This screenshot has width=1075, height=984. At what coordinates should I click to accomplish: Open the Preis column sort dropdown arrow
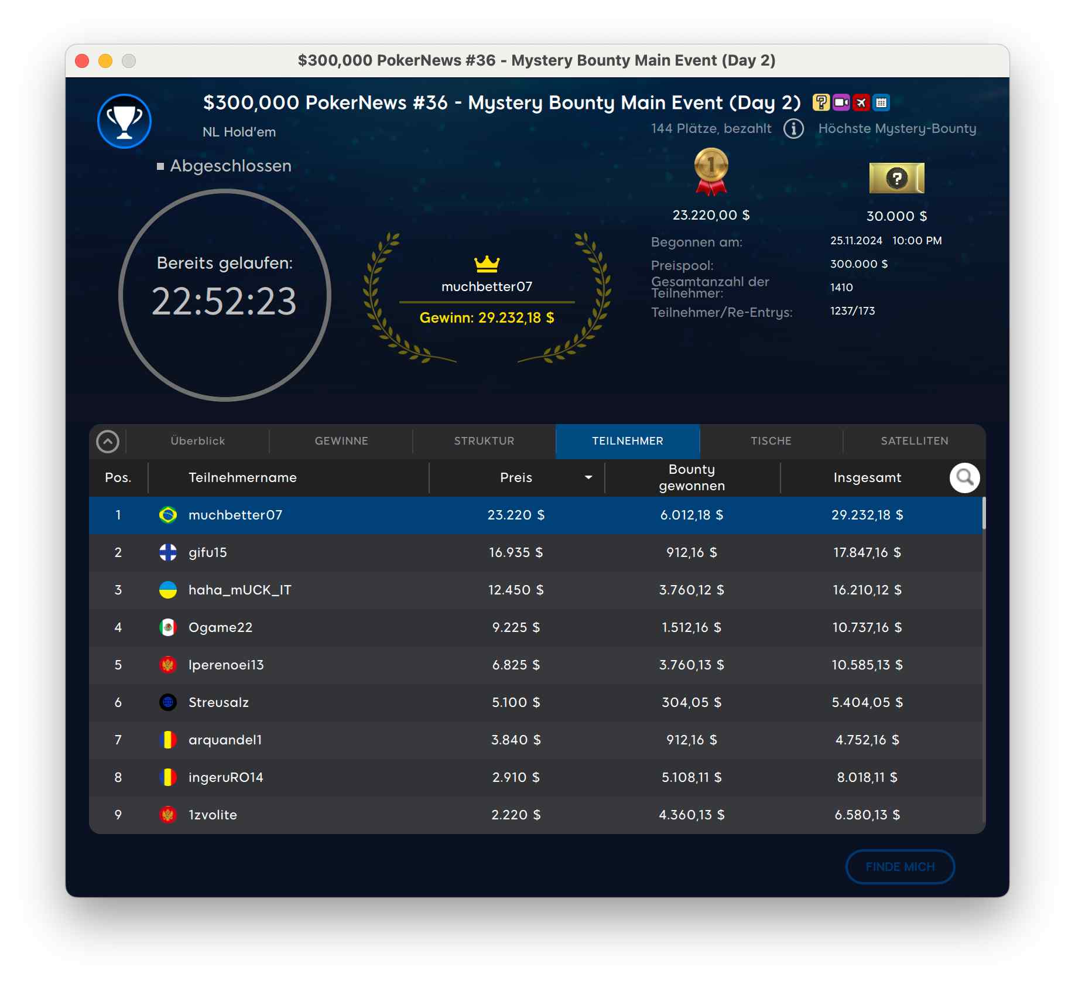coord(588,478)
